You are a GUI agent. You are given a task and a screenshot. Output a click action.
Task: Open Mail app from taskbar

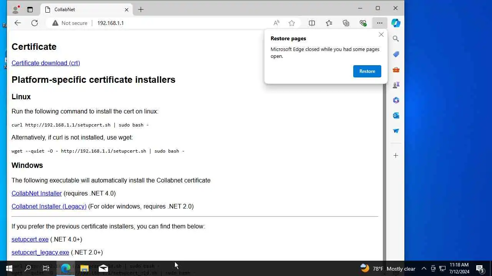tap(103, 268)
